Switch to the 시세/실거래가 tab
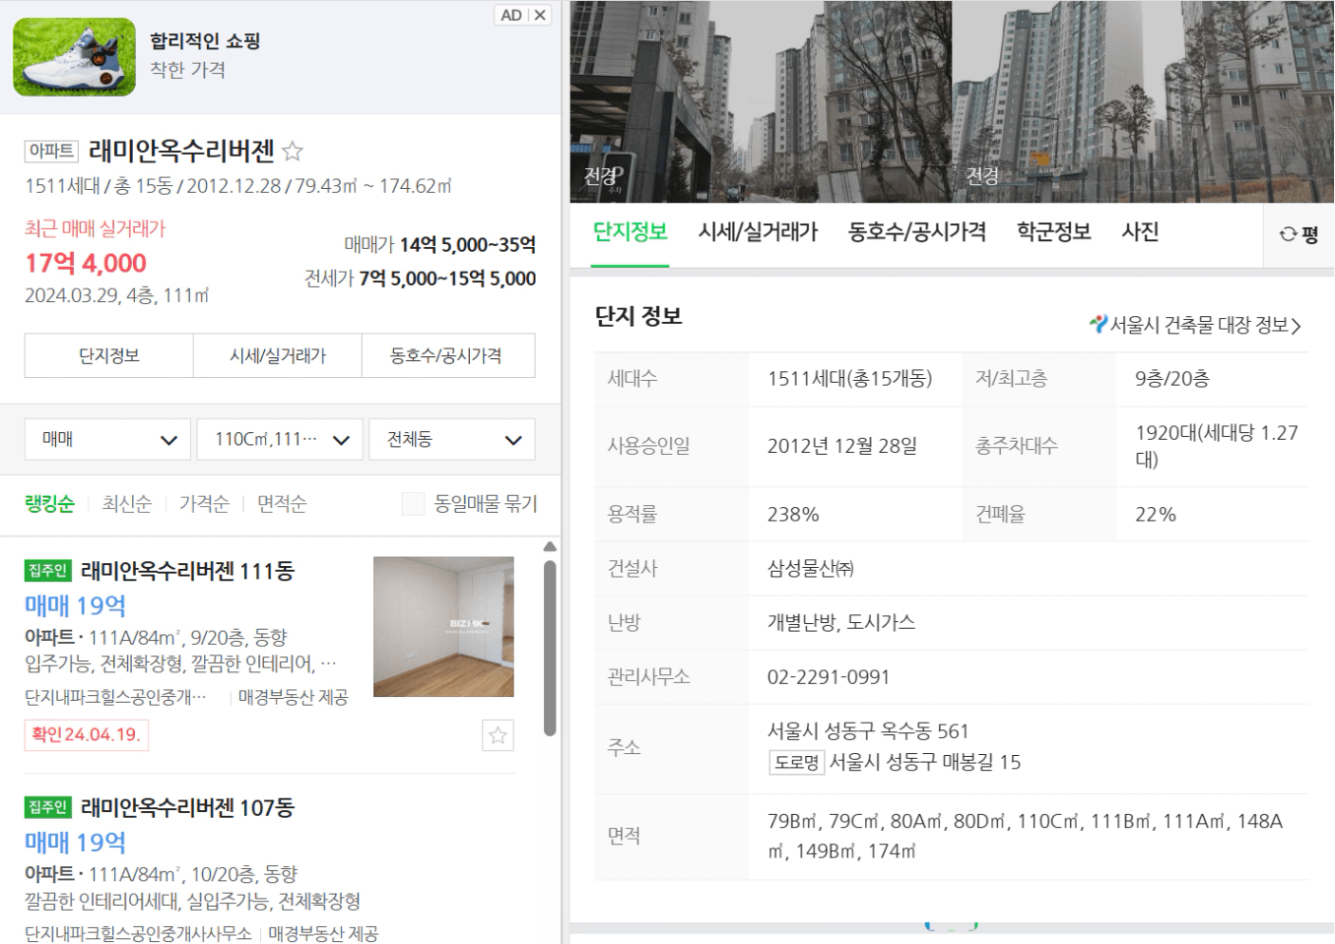Screen dimensions: 1335x944 (x=759, y=232)
